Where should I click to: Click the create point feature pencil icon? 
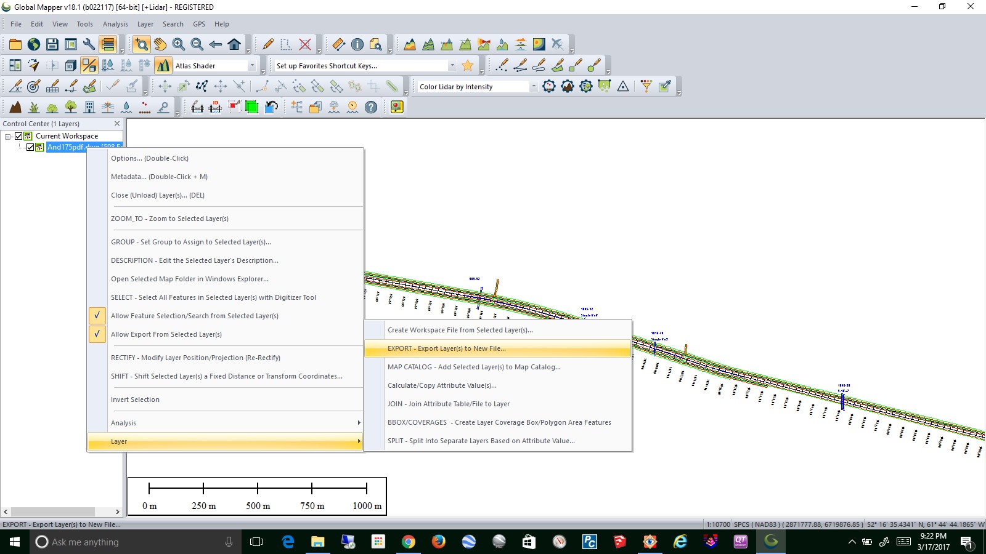(502, 65)
